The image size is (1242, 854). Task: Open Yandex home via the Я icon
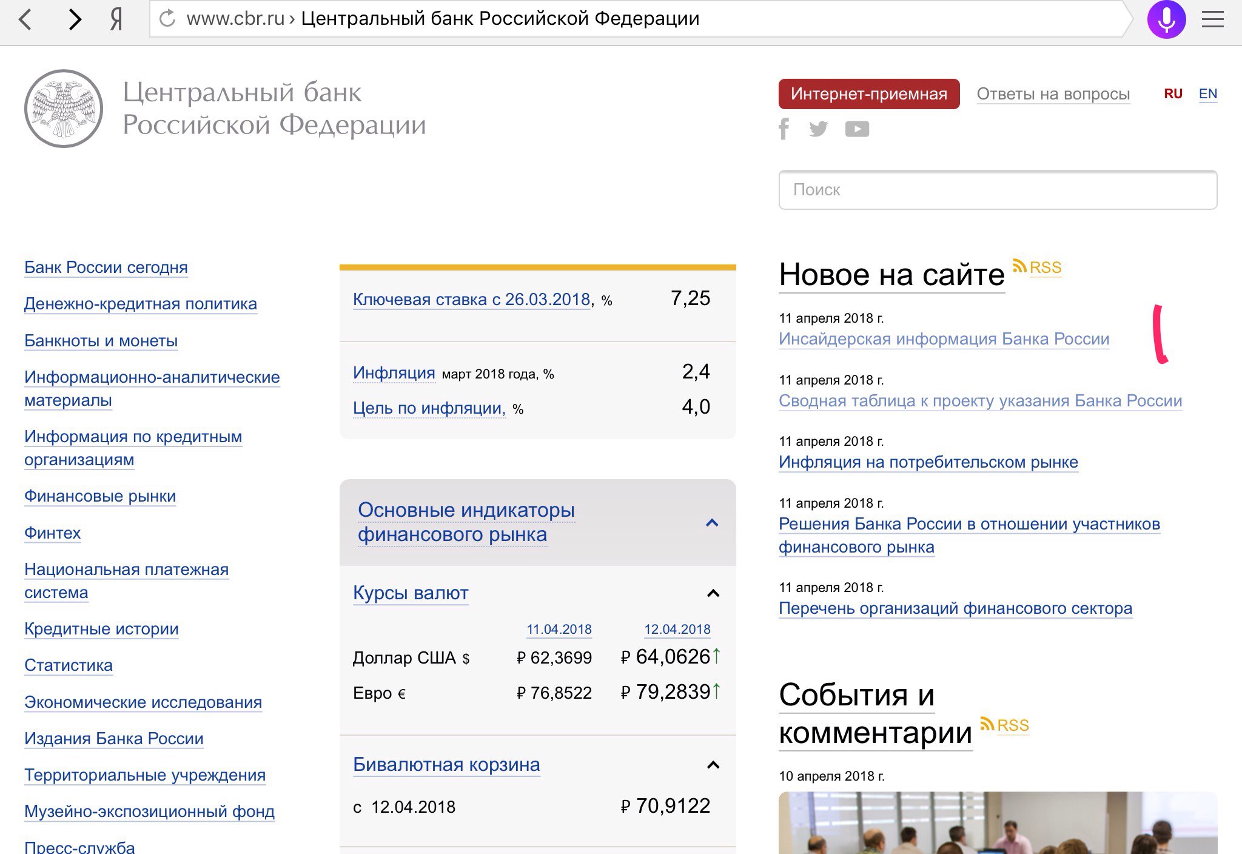[x=116, y=19]
